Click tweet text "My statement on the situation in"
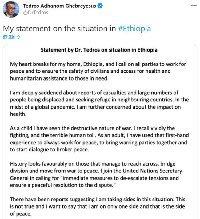 [x=59, y=28]
